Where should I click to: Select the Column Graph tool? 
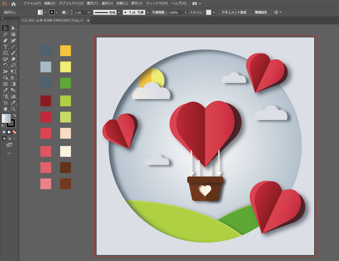point(13,96)
